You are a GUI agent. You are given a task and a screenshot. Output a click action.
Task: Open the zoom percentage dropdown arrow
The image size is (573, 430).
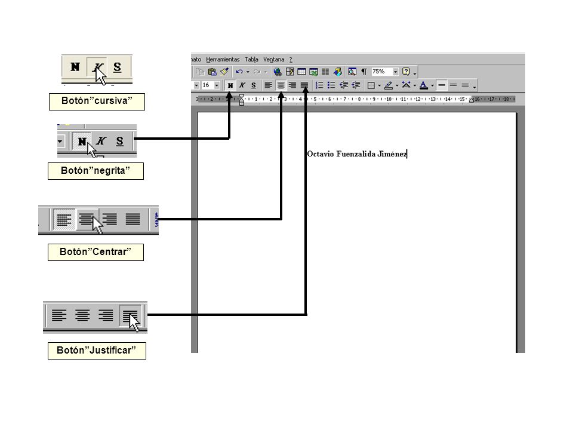[395, 72]
